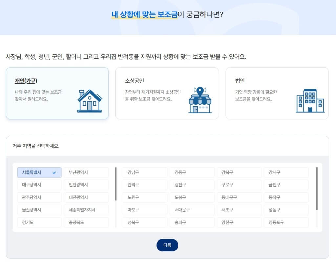Choose 마포구 as your district
The width and height of the screenshot is (336, 262).
tap(145, 210)
